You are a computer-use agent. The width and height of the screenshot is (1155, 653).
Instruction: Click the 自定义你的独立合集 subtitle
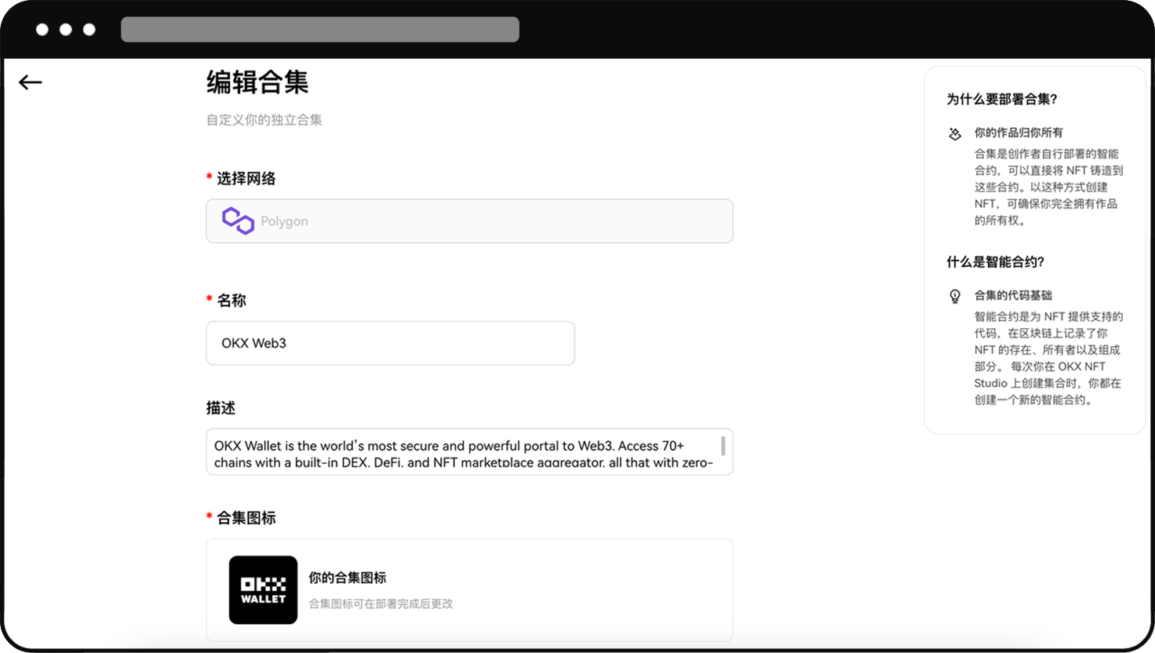[x=264, y=120]
